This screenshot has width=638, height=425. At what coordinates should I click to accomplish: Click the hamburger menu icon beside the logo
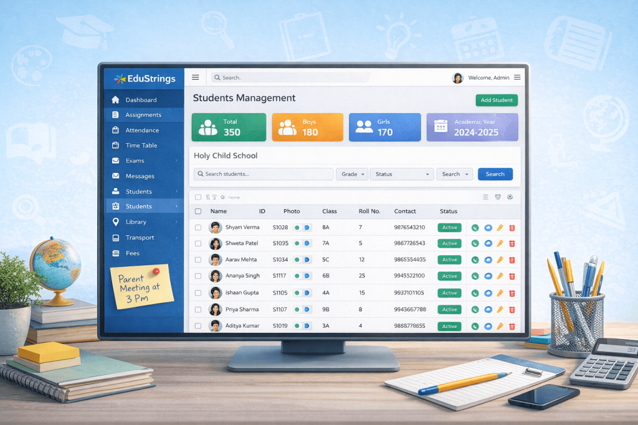(196, 78)
